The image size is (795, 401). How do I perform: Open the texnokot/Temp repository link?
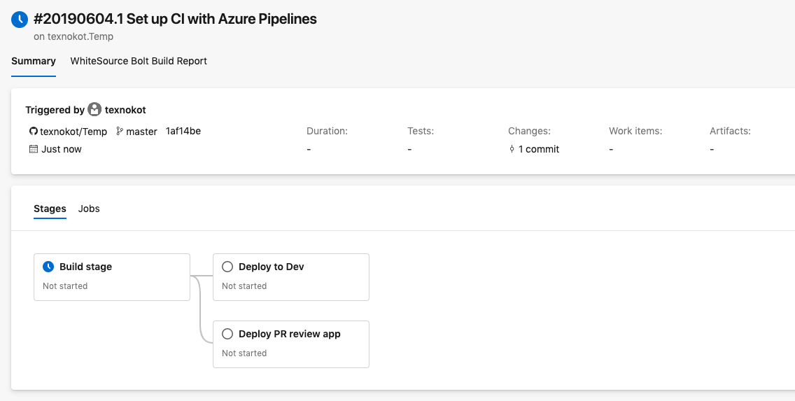pyautogui.click(x=73, y=132)
